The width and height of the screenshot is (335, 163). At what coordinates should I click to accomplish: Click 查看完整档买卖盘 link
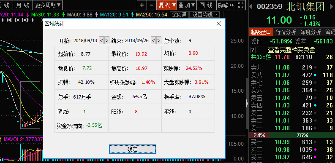(291, 50)
